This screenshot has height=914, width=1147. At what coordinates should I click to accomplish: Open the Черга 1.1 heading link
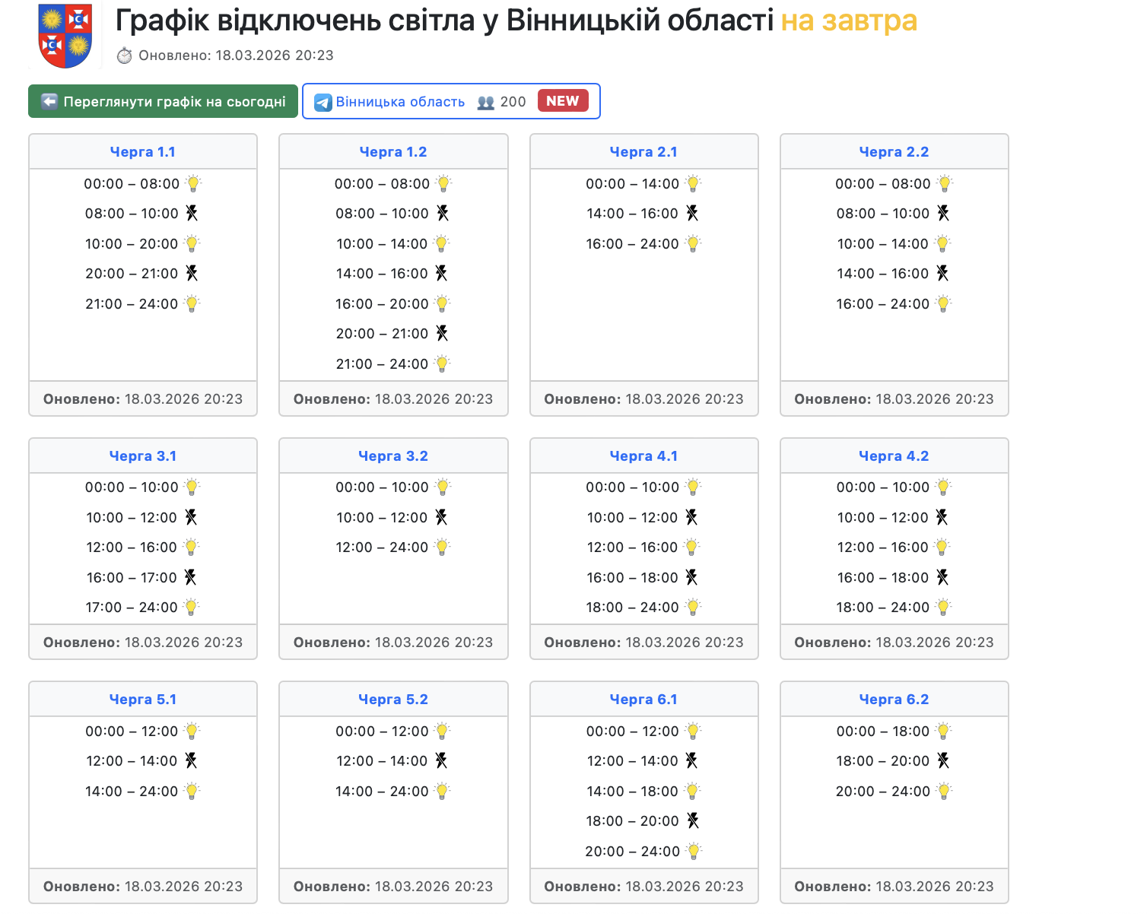[x=143, y=152]
